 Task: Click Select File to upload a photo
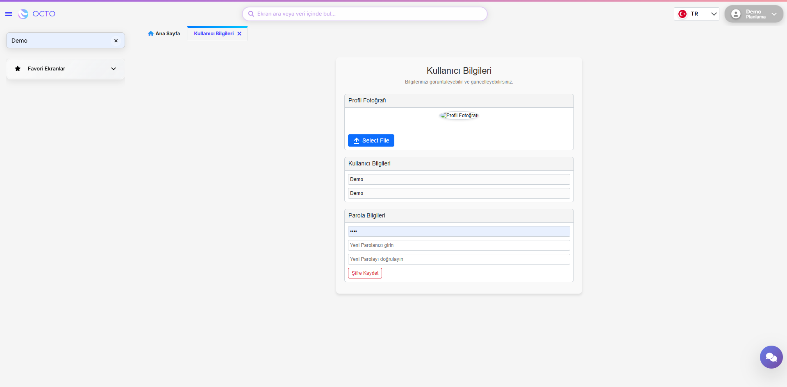point(371,140)
